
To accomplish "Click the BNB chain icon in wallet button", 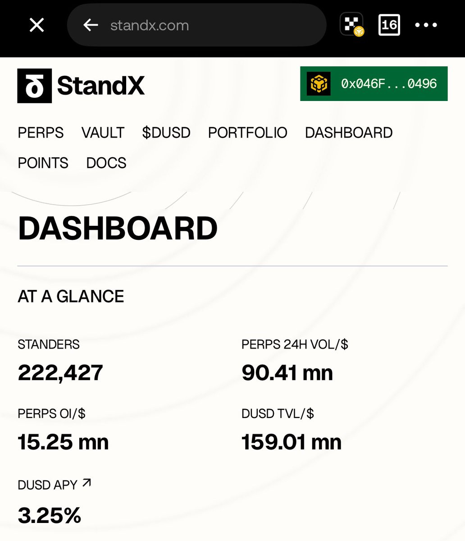I will 319,84.
